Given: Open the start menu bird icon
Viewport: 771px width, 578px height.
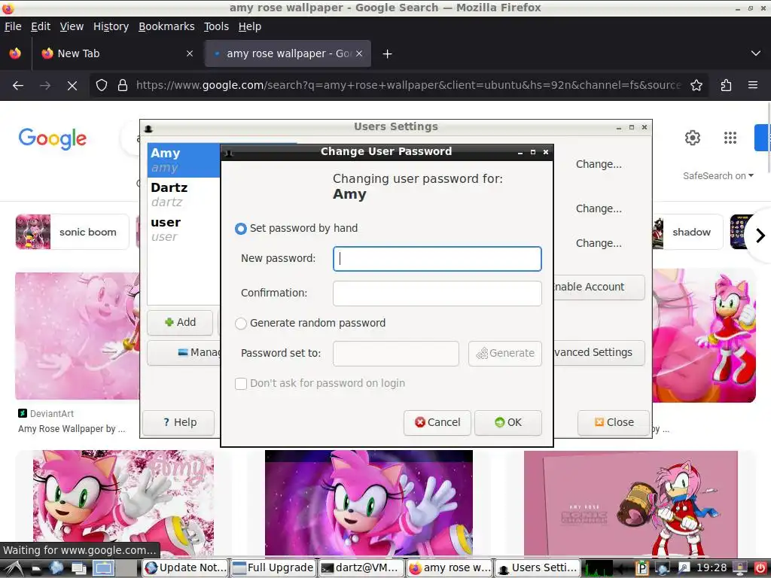Looking at the screenshot, I should coord(13,568).
